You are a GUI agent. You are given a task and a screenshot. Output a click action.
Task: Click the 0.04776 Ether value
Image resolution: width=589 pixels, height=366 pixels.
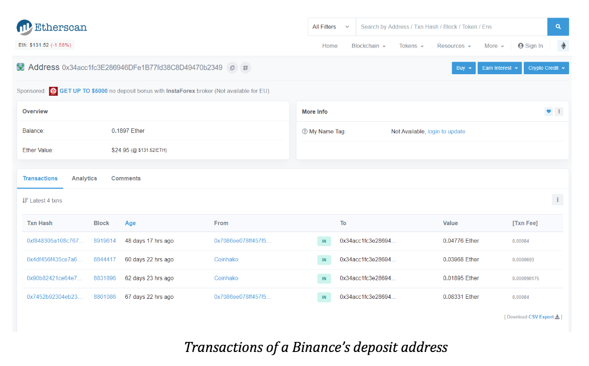click(x=461, y=241)
